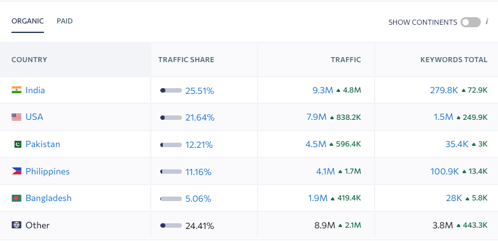The width and height of the screenshot is (498, 241).
Task: Click the 24.41% traffic share value
Action: [x=200, y=226]
